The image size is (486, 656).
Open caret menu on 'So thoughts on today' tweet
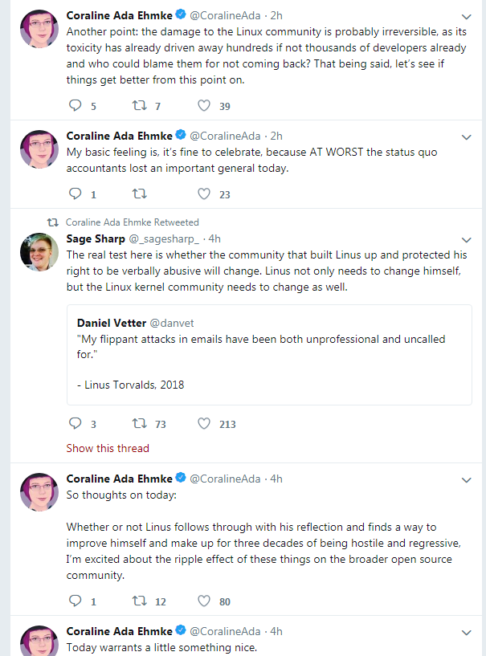click(x=467, y=479)
